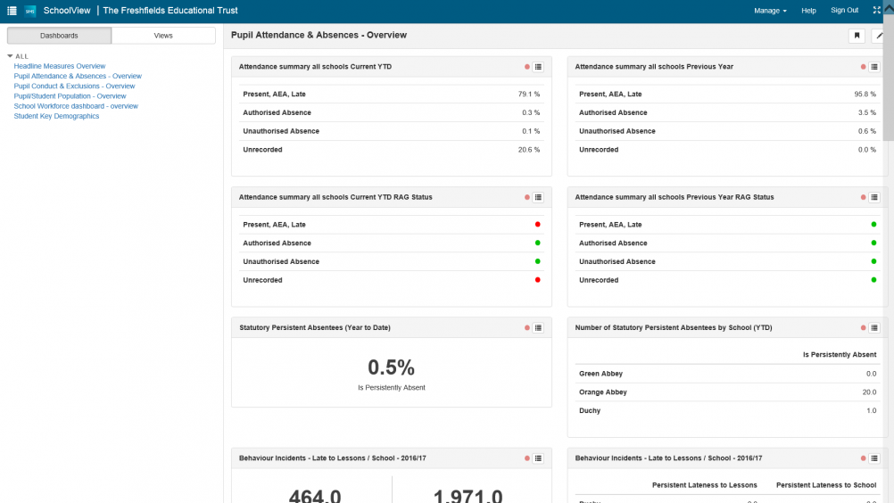Edit the dashboard with pencil icon
Viewport: 894px width, 503px height.
click(x=880, y=36)
